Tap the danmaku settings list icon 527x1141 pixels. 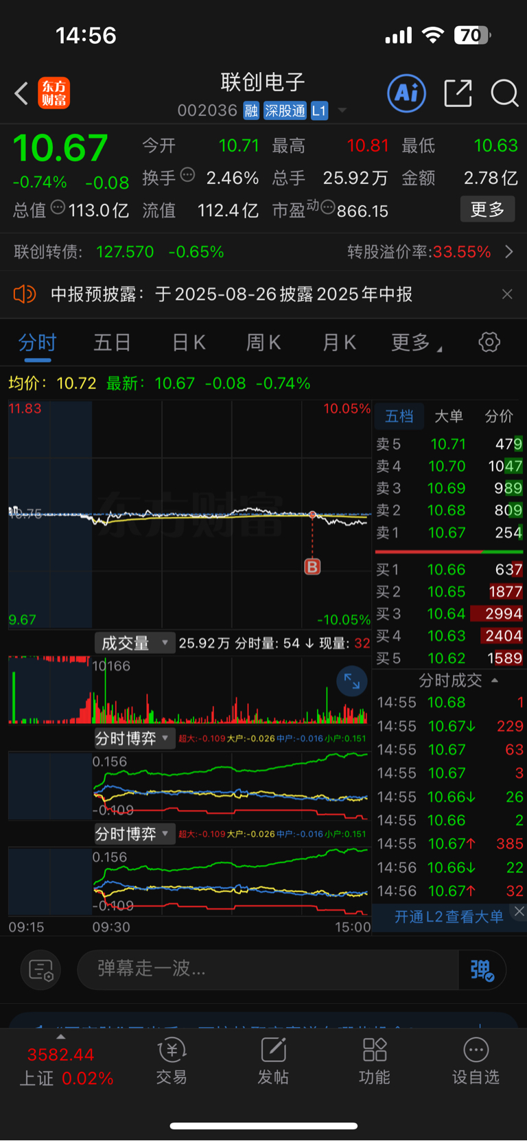coord(41,969)
